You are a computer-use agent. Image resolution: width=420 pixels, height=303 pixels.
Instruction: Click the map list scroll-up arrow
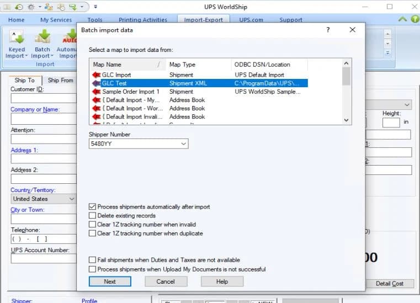point(346,63)
